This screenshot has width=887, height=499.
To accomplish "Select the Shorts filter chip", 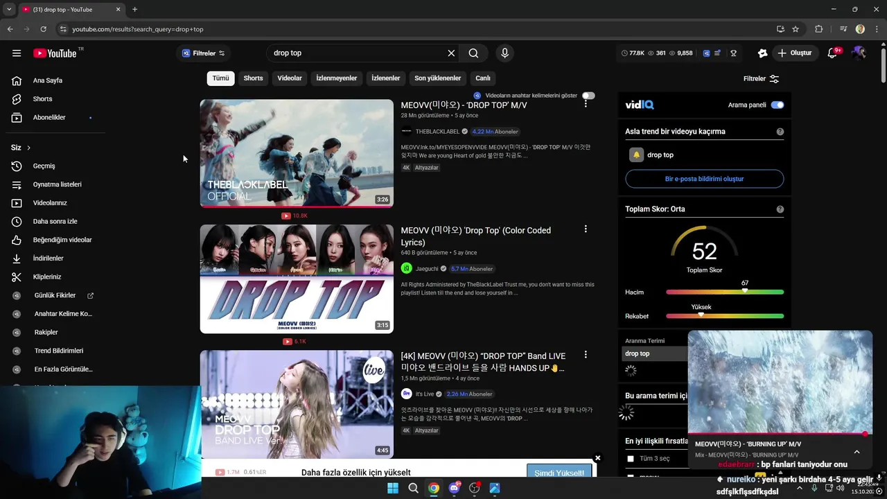I will (253, 78).
